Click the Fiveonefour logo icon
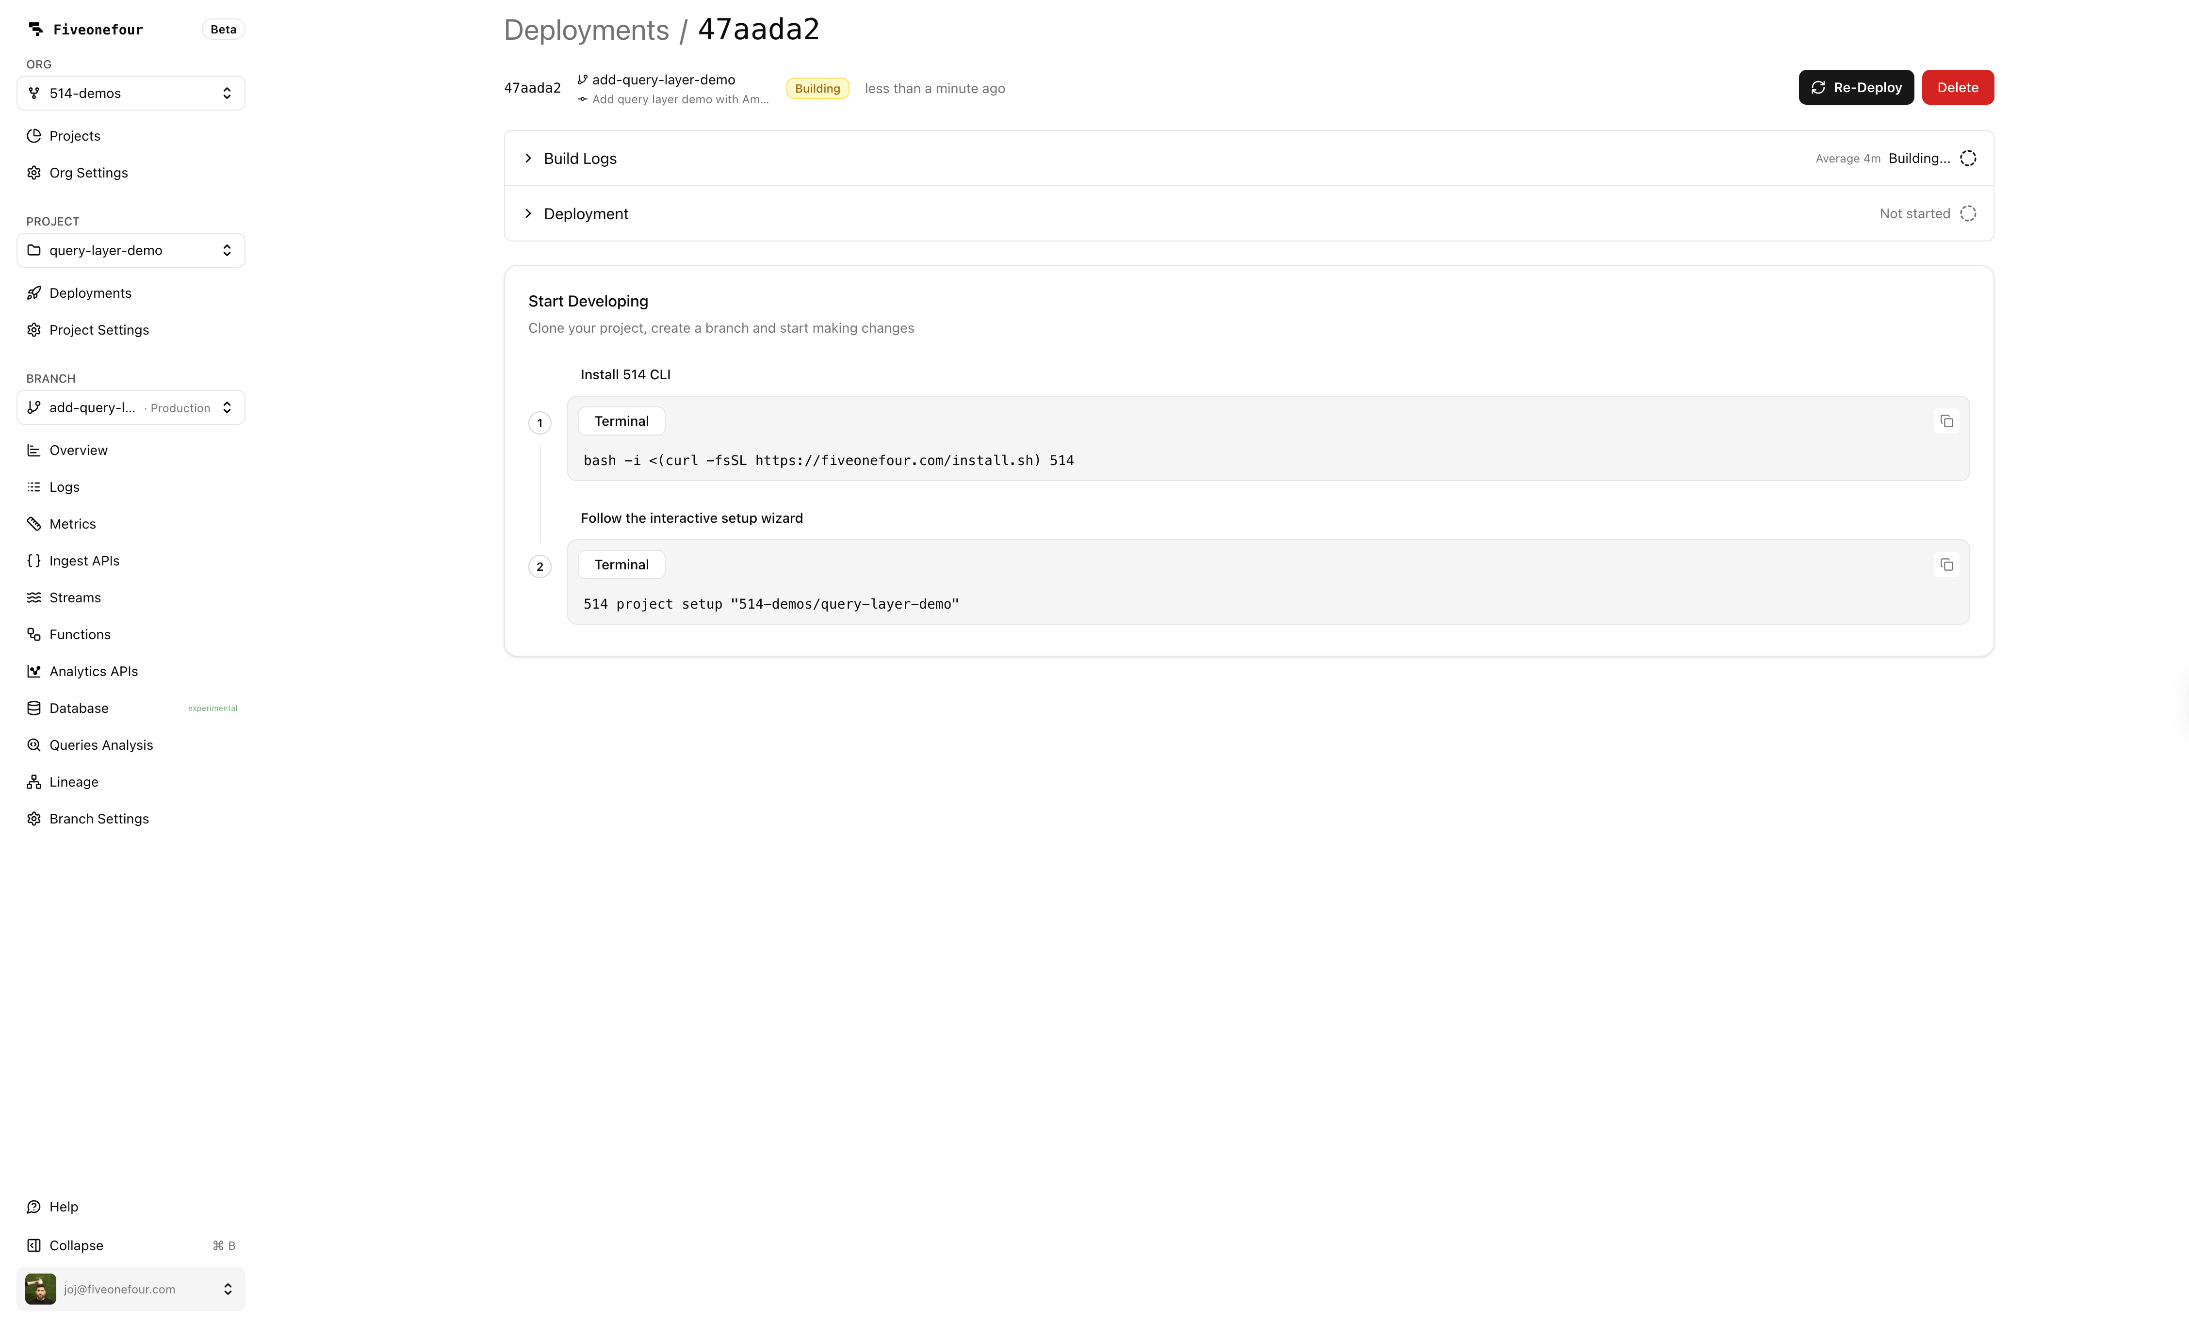Viewport: 2189px width, 1323px height. pos(35,29)
